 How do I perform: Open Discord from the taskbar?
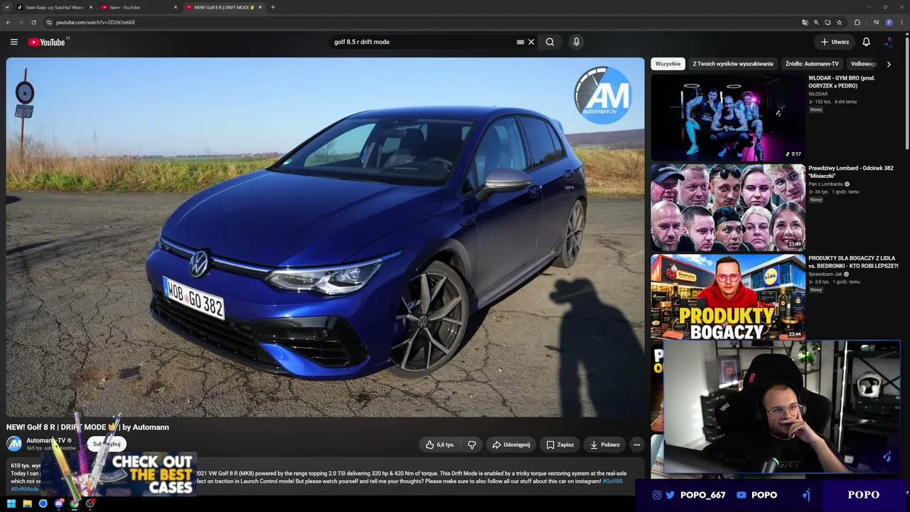(x=59, y=503)
